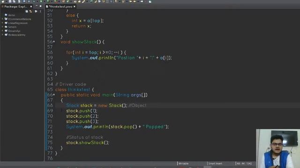Viewport: 300px width, 168px height.
Task: Click 'return x;' on line 53
Action: pyautogui.click(x=81, y=26)
